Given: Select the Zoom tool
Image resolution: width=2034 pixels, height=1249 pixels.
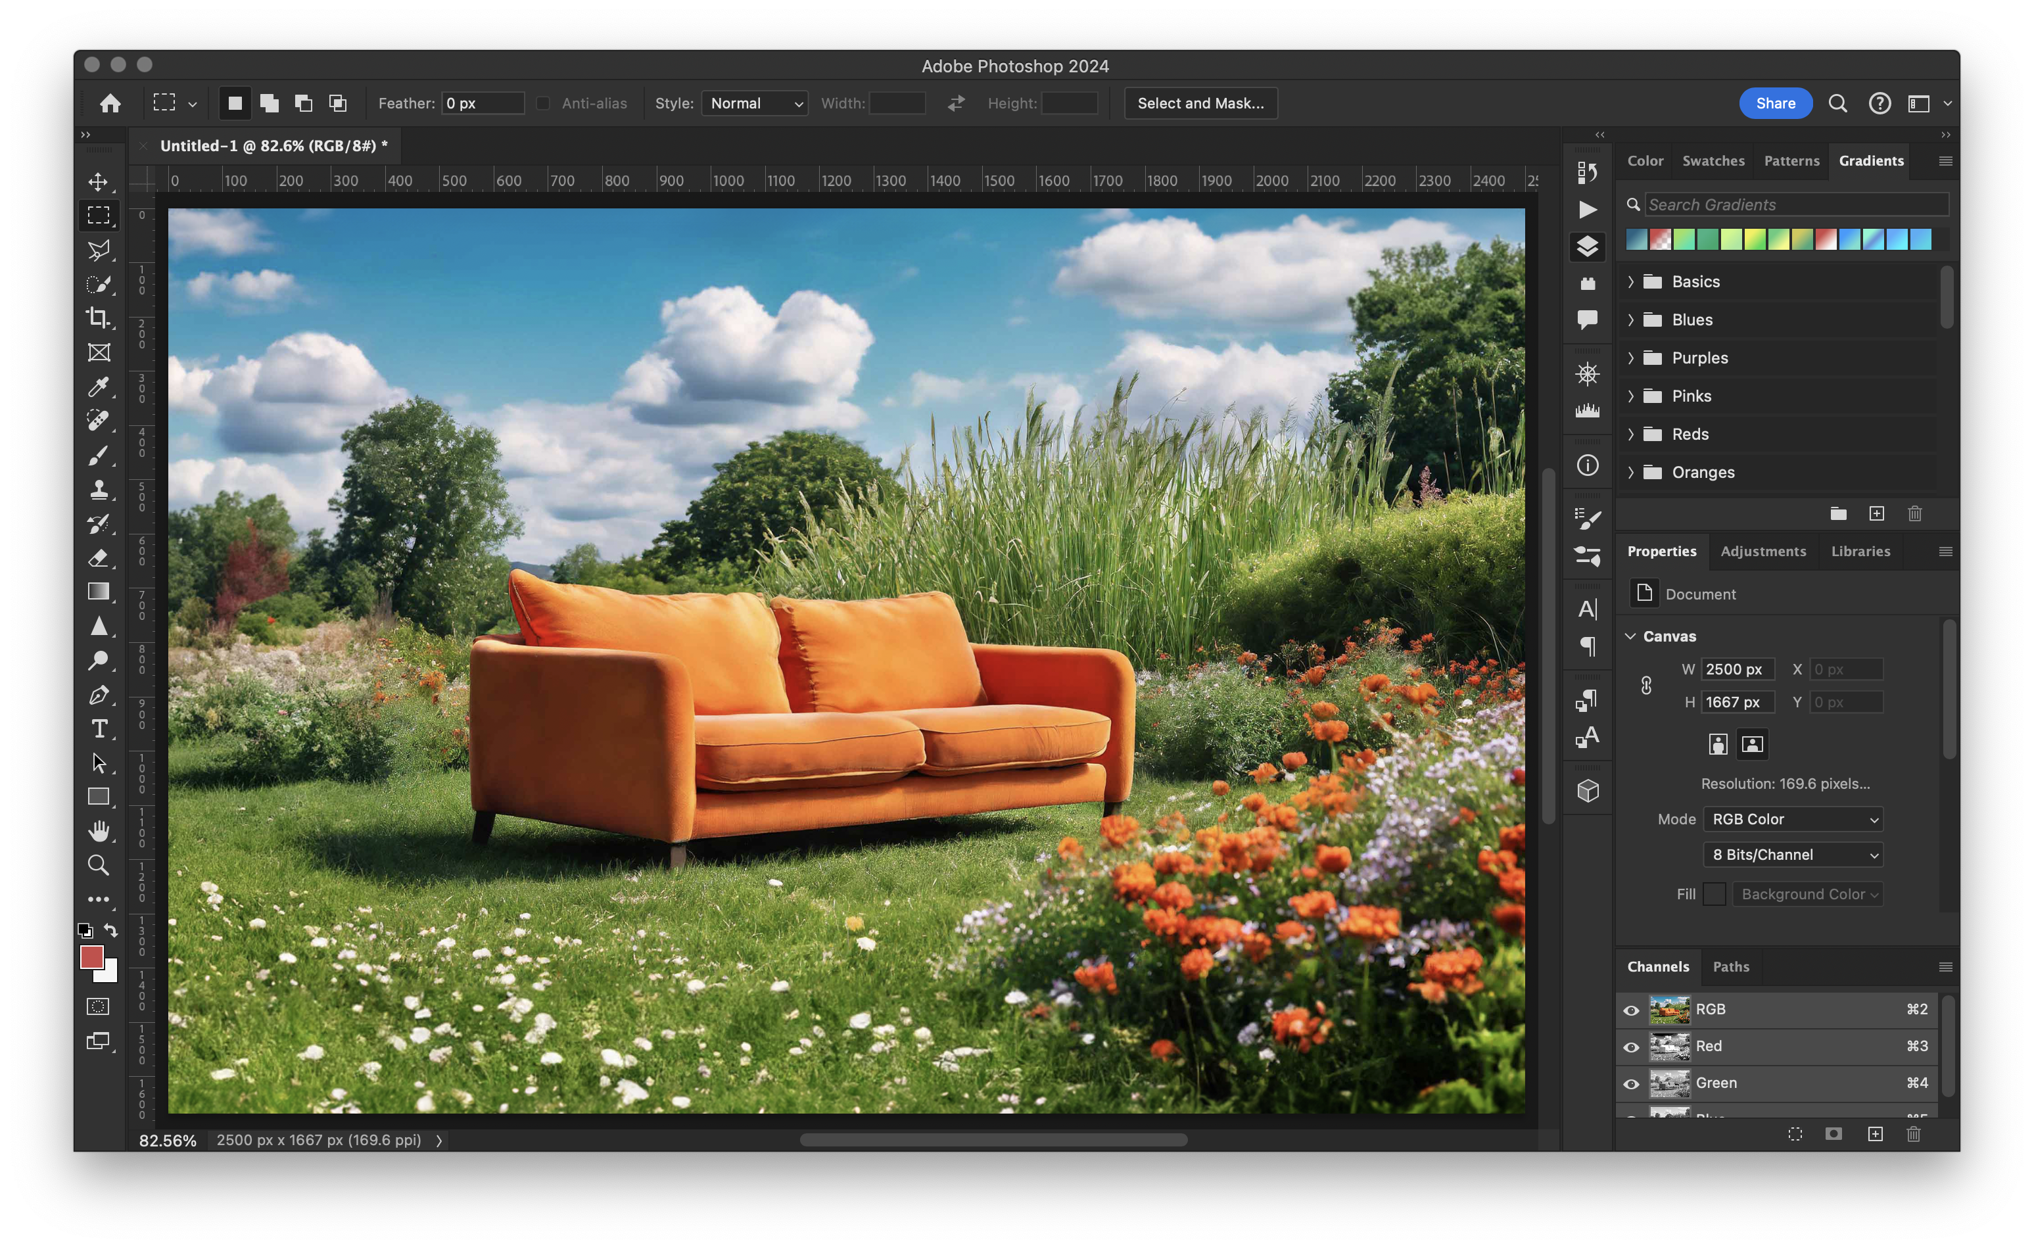Looking at the screenshot, I should 99,865.
